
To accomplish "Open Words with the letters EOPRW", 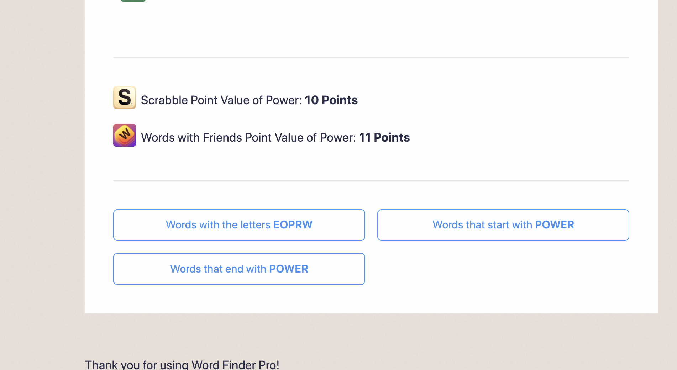I will 239,225.
